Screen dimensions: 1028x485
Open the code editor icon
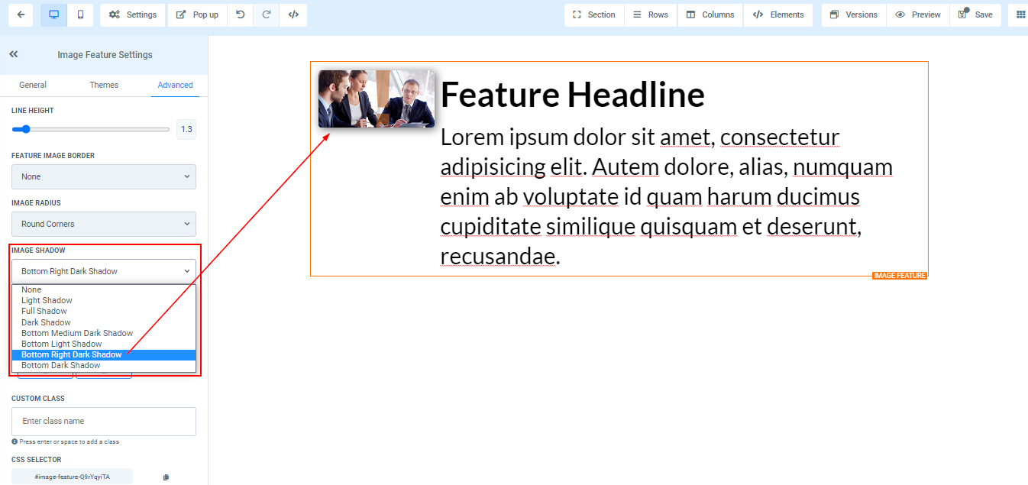coord(293,15)
